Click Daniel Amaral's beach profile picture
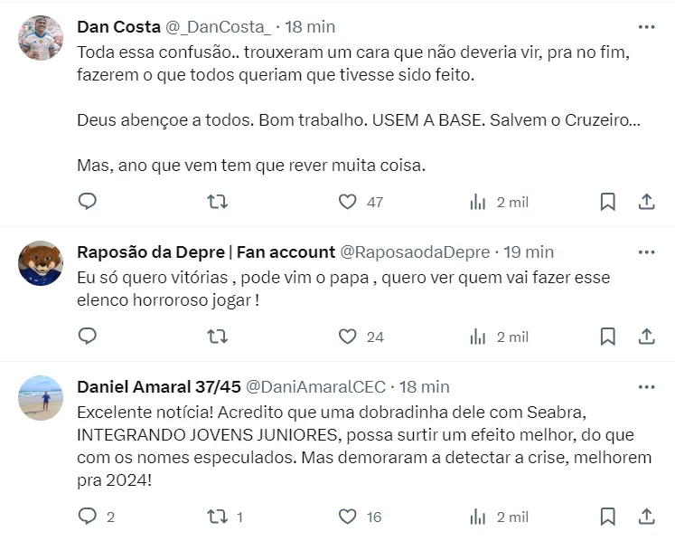This screenshot has width=675, height=541. pos(41,398)
